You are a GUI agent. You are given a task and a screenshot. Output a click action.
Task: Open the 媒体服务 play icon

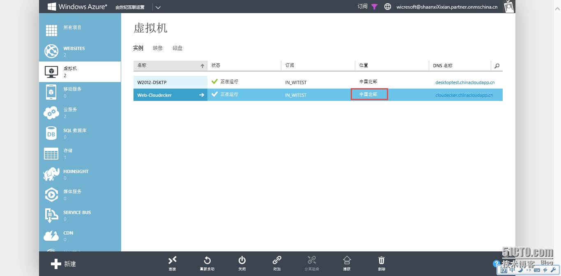[x=51, y=194]
